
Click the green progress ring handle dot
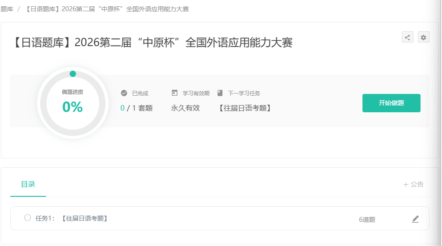73,74
